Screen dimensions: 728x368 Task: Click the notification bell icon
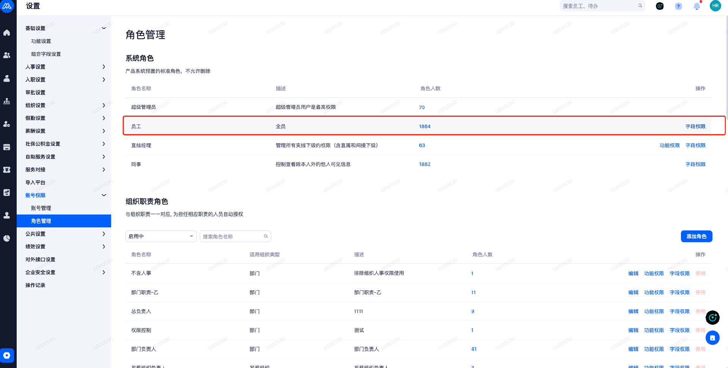(x=697, y=6)
